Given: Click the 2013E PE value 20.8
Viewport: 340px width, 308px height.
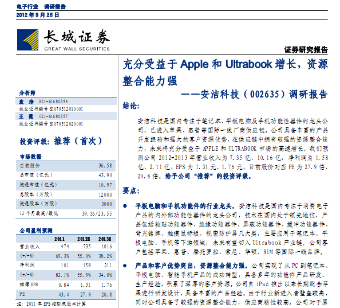Looking at the screenshot, I should tap(106, 294).
